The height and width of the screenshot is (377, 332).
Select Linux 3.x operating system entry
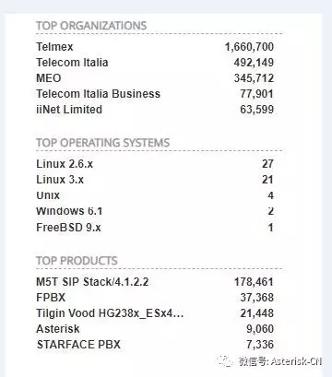pos(60,180)
